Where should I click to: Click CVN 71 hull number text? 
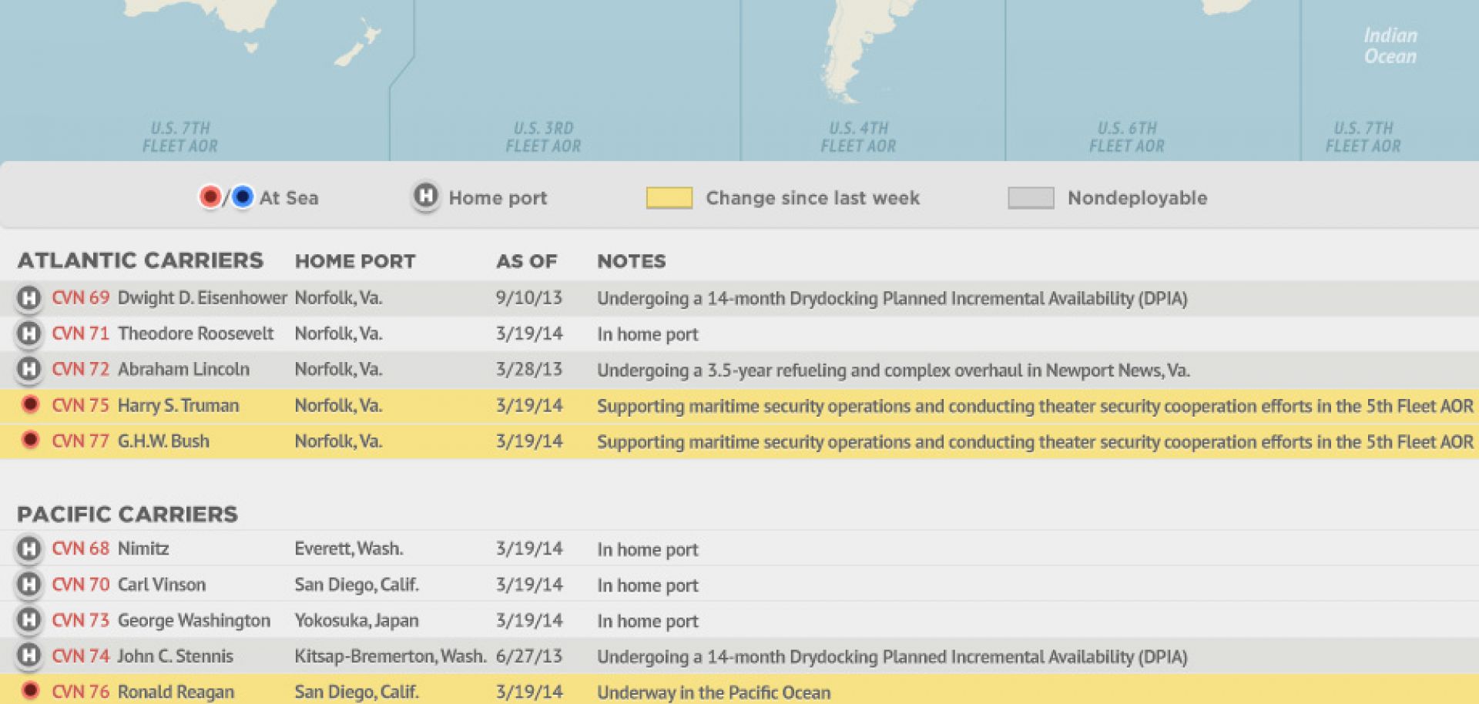(81, 334)
